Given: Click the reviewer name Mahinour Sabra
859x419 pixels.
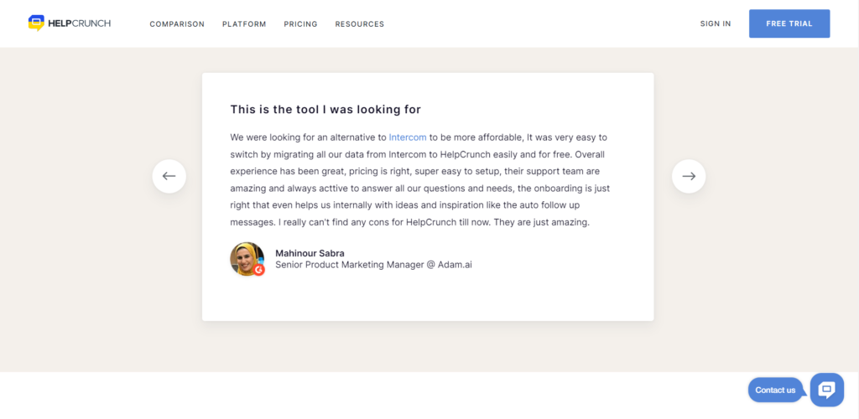Looking at the screenshot, I should (x=310, y=253).
